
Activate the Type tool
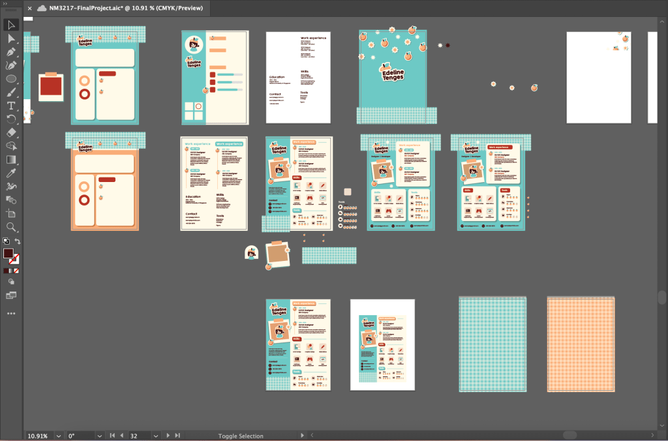click(11, 106)
